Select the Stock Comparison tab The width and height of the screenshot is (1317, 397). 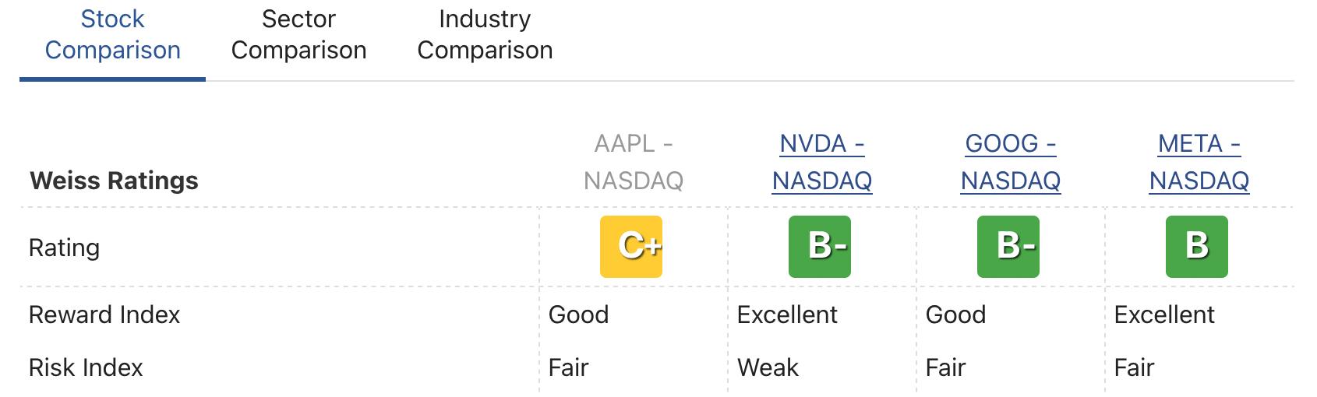coord(113,34)
